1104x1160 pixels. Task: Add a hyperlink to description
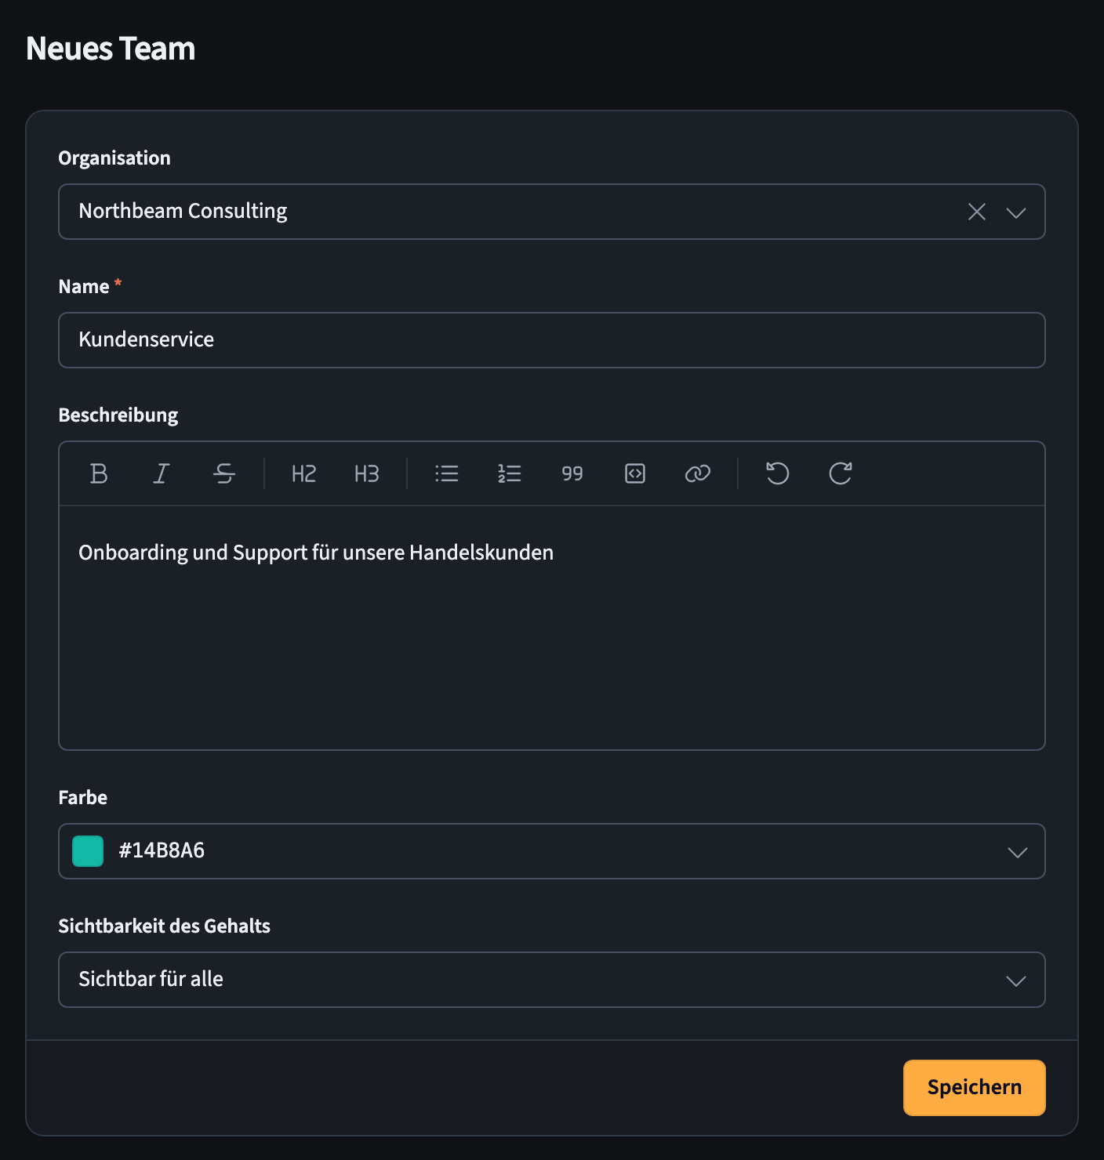tap(698, 473)
